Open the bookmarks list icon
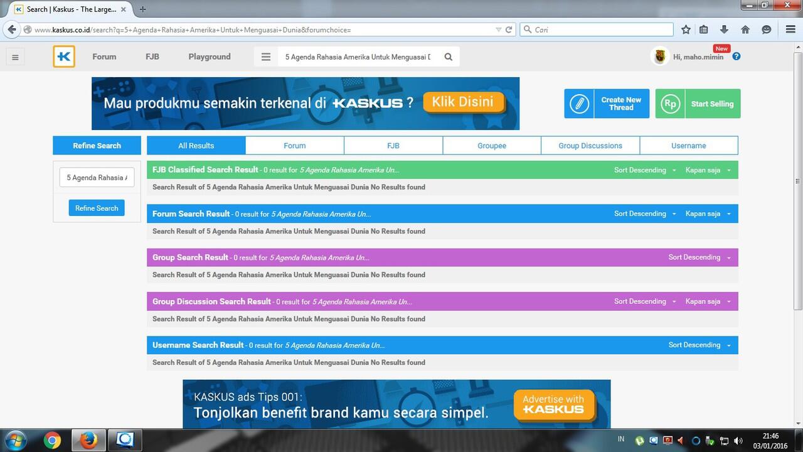The image size is (803, 452). tap(704, 30)
